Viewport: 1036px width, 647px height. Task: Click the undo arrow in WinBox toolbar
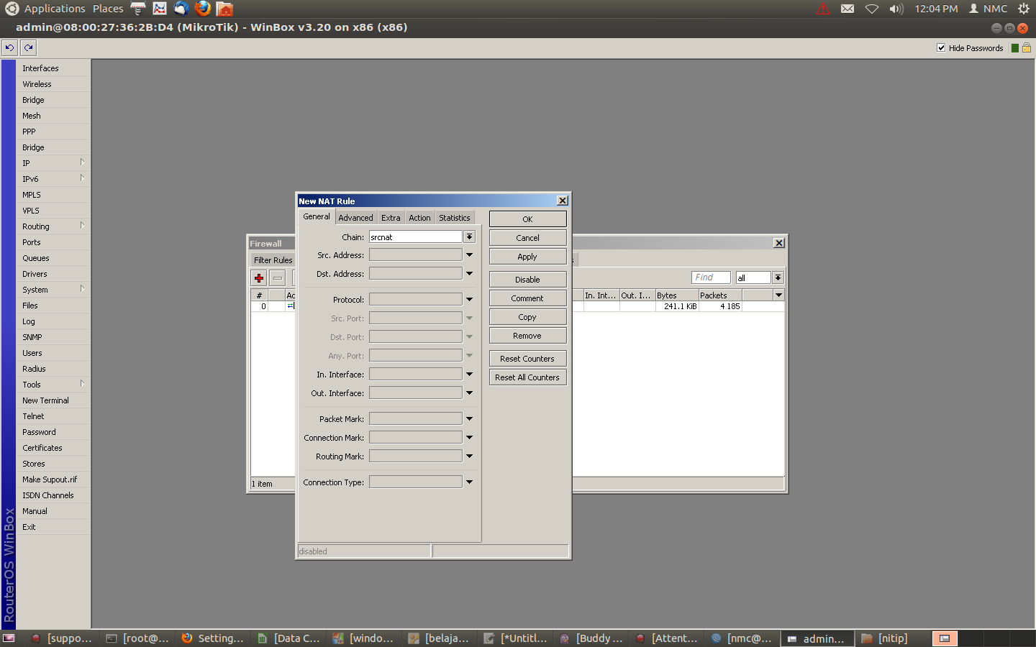tap(9, 47)
